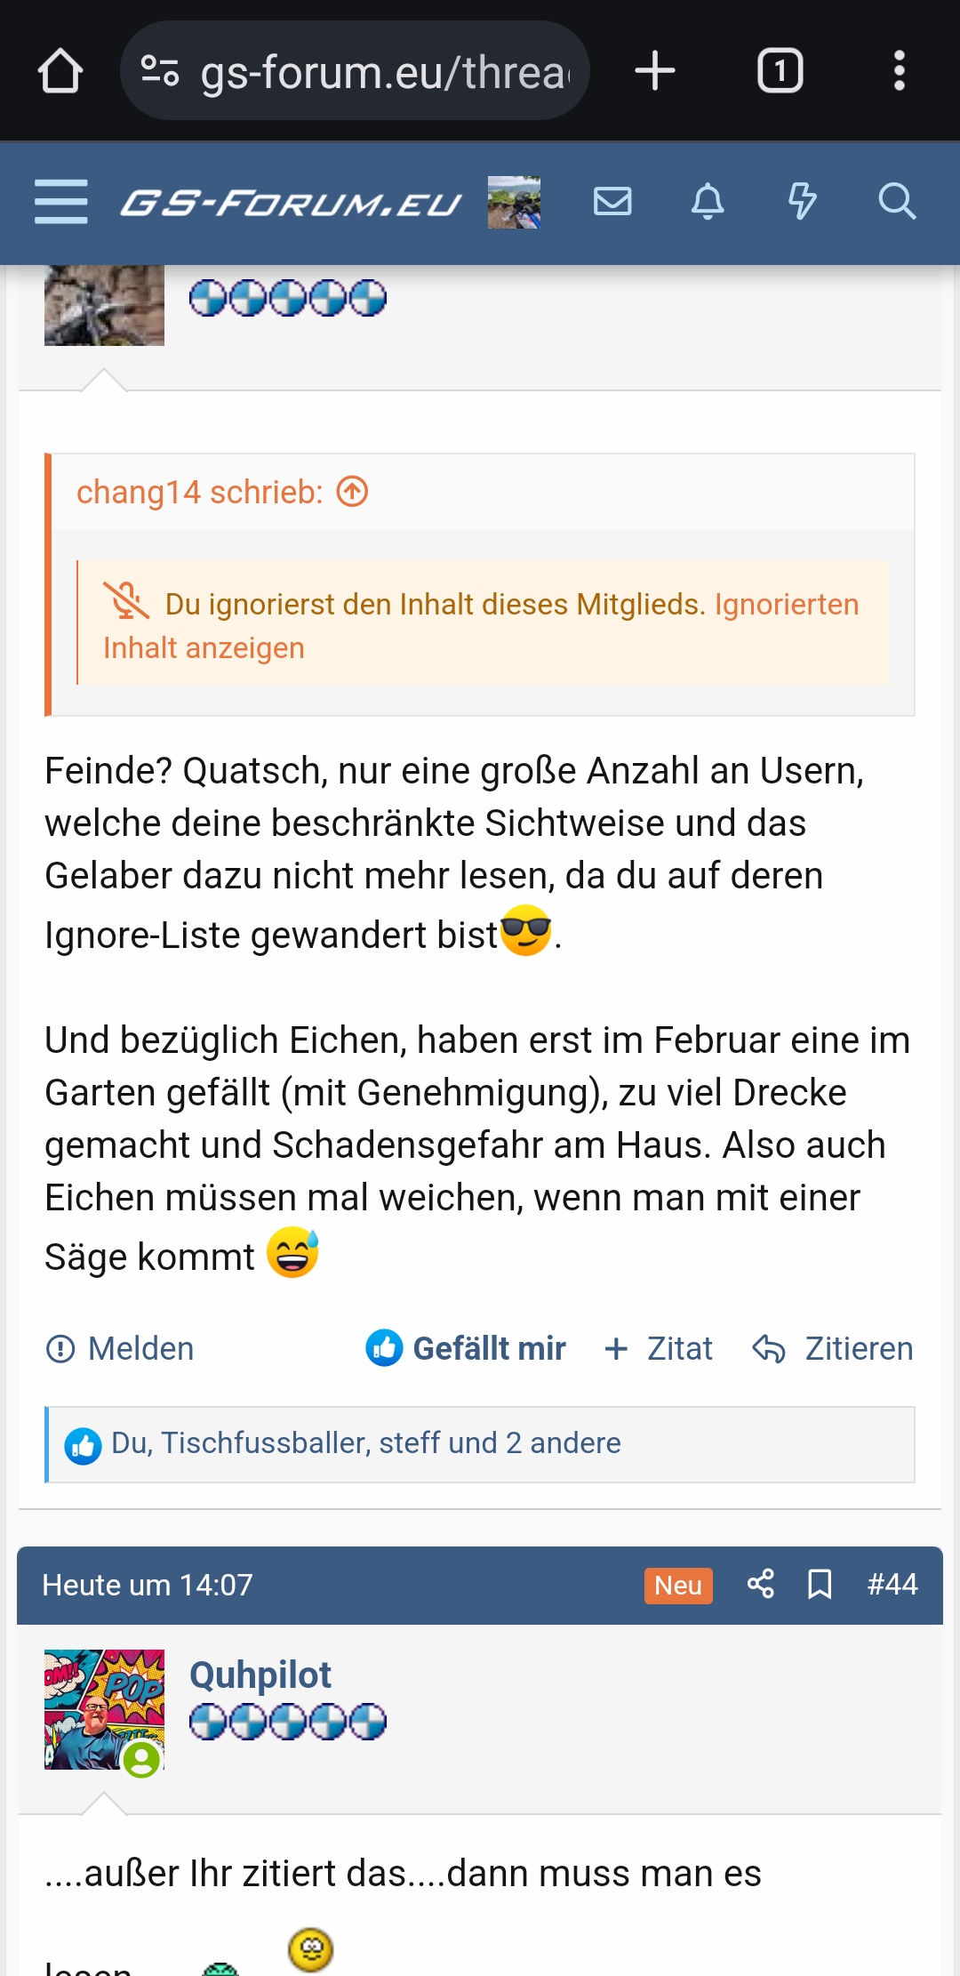Report the post using 'Melden'
The width and height of the screenshot is (960, 1976).
(x=120, y=1348)
